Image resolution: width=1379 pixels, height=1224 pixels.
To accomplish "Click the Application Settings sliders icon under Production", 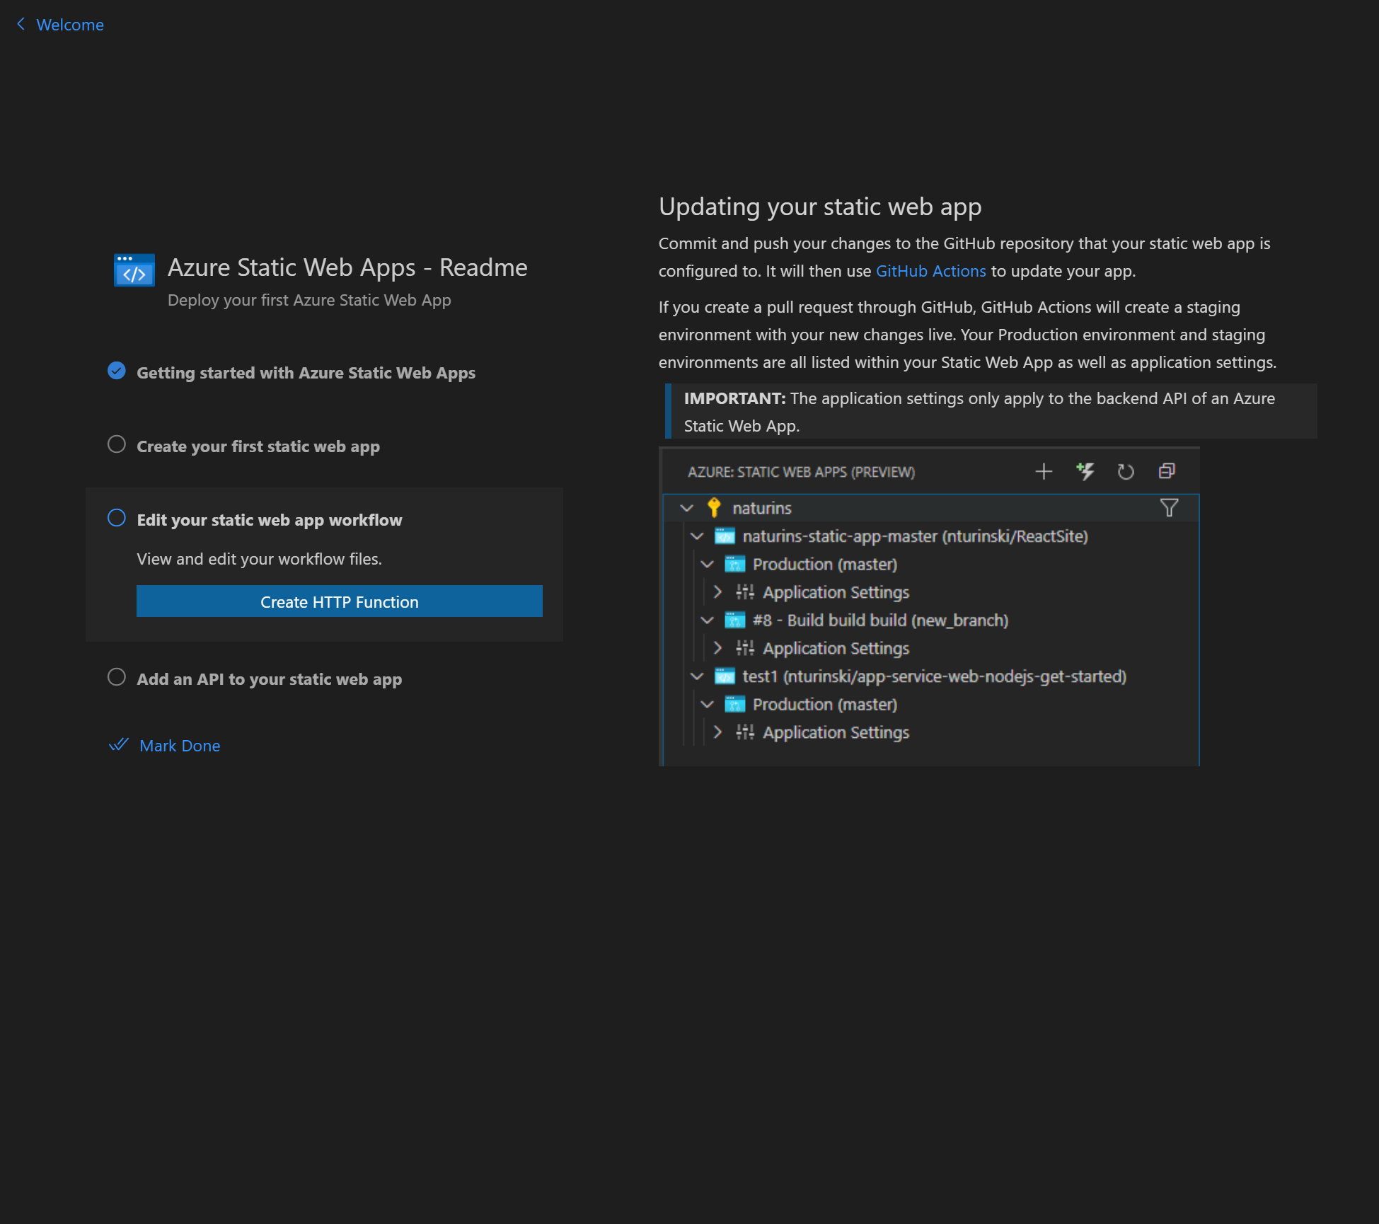I will pyautogui.click(x=745, y=592).
